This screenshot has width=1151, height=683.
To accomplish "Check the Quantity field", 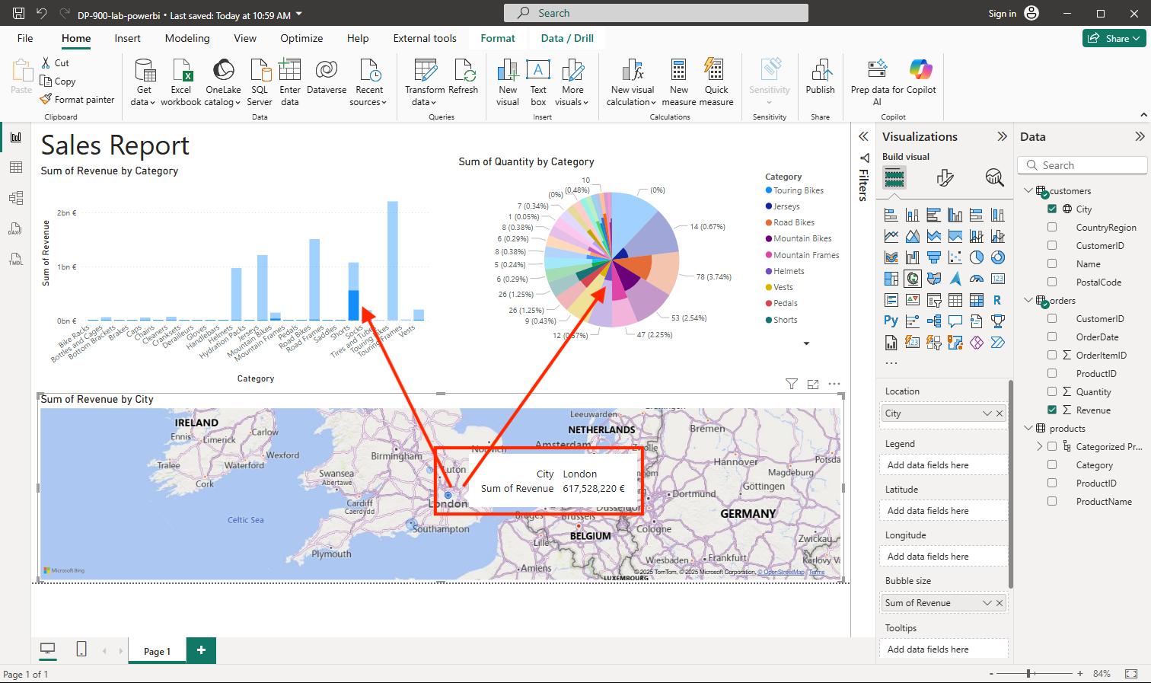I will click(x=1052, y=391).
